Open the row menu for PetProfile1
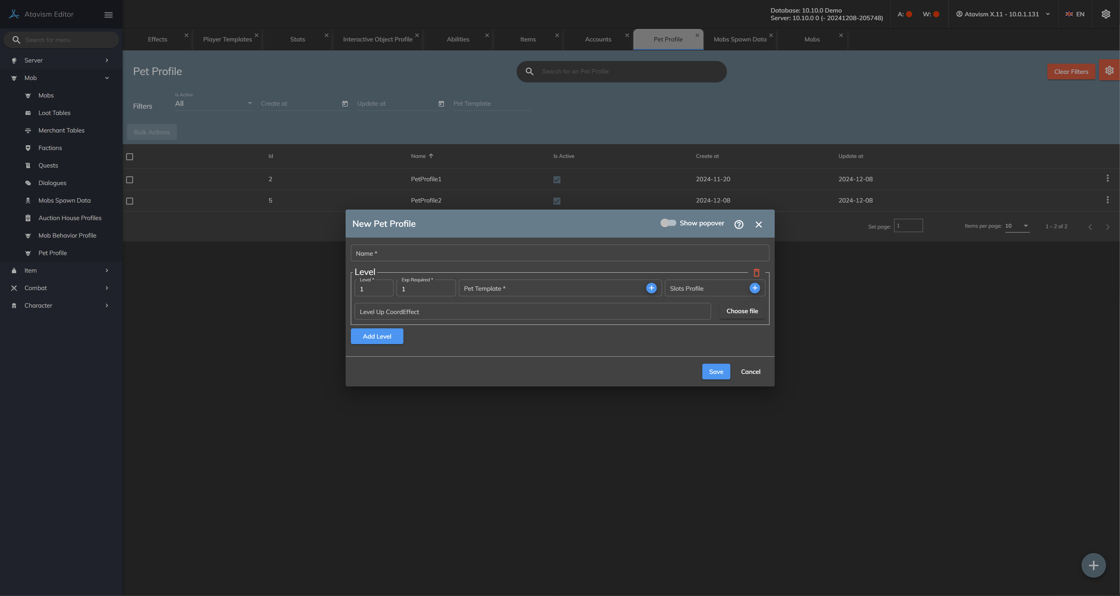 click(1107, 178)
